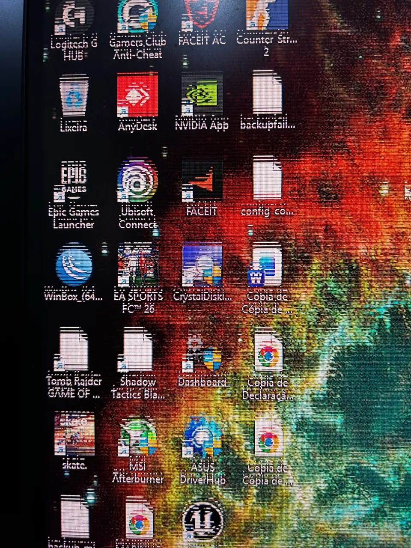Viewport: 411px width, 548px height.
Task: Open the CrystalDiski... shortcut
Action: coord(202,265)
